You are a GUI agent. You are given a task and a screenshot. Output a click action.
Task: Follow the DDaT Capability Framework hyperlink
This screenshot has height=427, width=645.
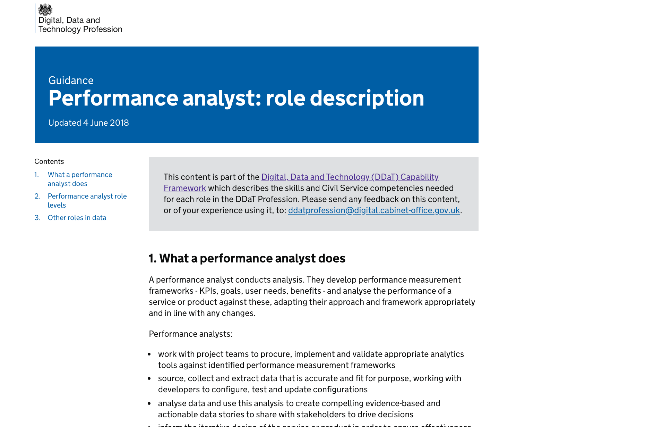(350, 177)
